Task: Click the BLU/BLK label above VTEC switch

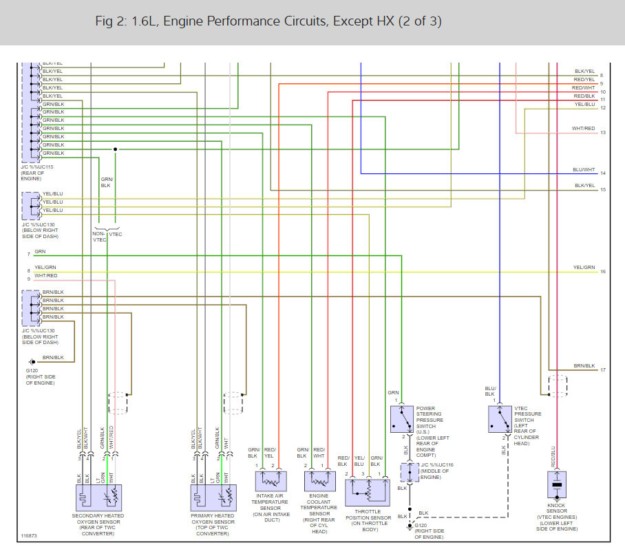Action: point(491,391)
